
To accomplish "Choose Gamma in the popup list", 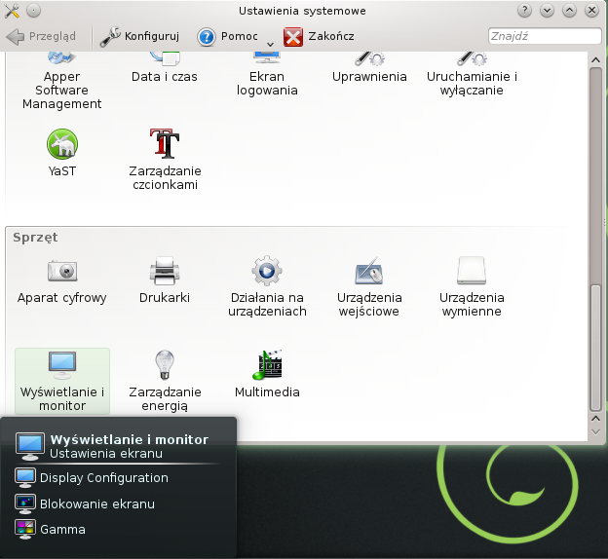I will [x=61, y=530].
